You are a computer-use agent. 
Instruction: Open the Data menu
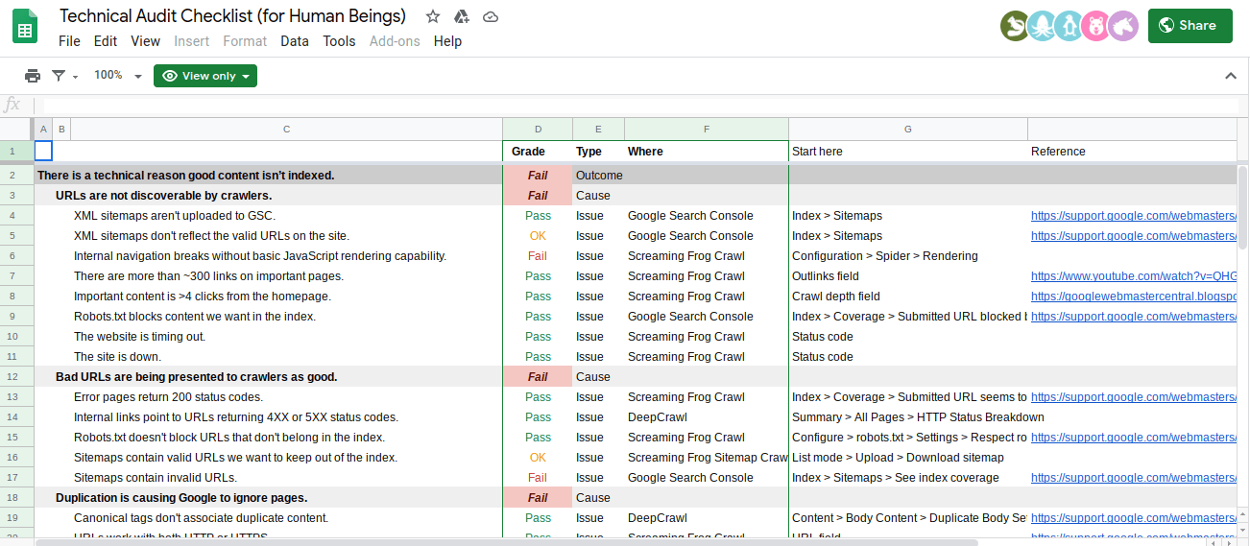[x=295, y=41]
